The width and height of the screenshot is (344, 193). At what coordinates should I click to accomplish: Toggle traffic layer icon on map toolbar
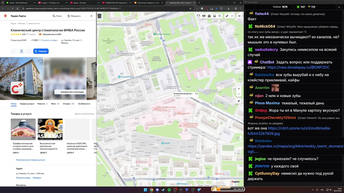(199, 16)
